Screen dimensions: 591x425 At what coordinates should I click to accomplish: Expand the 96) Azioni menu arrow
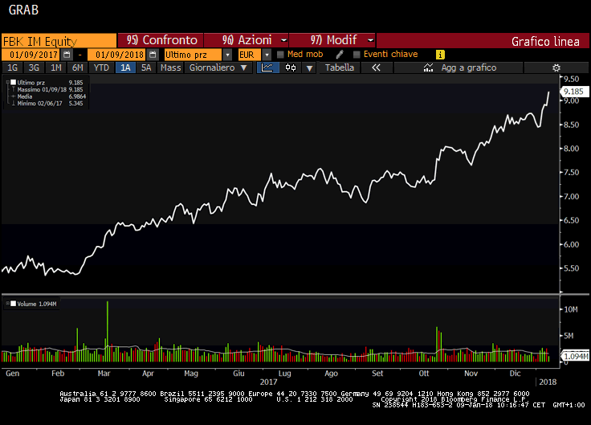point(284,40)
